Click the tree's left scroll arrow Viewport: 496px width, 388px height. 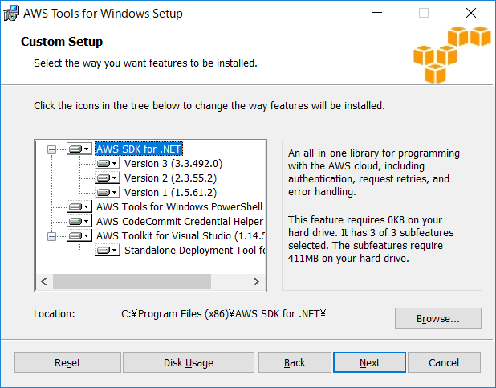pos(44,282)
